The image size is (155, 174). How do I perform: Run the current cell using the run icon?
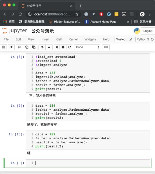(57, 47)
